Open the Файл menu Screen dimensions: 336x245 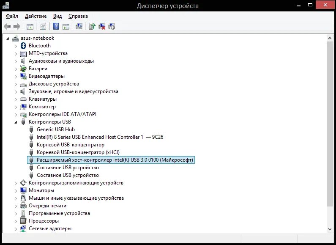coord(12,16)
